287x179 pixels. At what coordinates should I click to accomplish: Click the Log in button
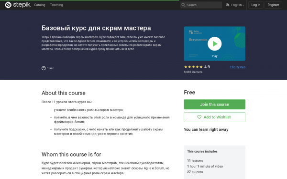click(256, 5)
